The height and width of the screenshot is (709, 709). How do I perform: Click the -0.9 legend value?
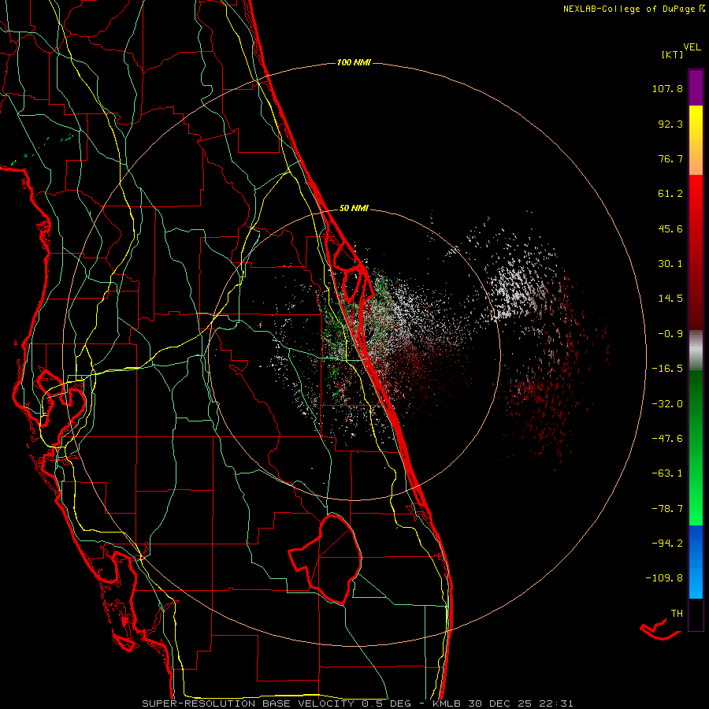tap(670, 334)
